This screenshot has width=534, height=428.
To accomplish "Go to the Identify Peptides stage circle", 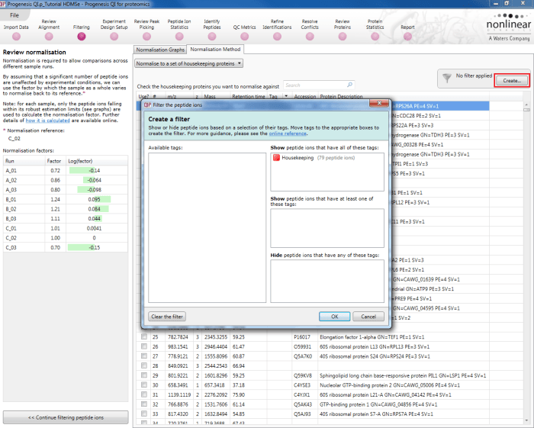I will click(212, 37).
